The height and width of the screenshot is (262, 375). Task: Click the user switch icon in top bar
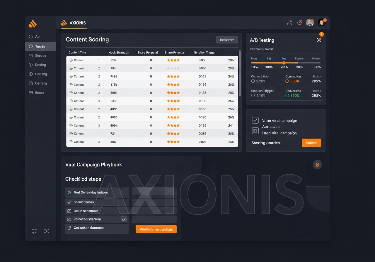(289, 23)
